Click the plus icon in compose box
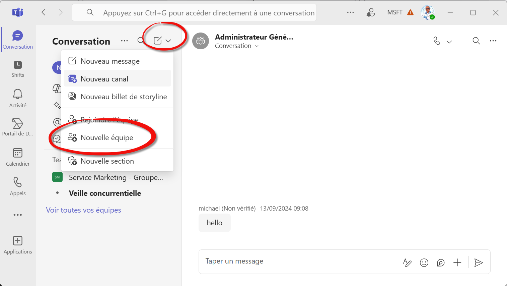 click(457, 263)
